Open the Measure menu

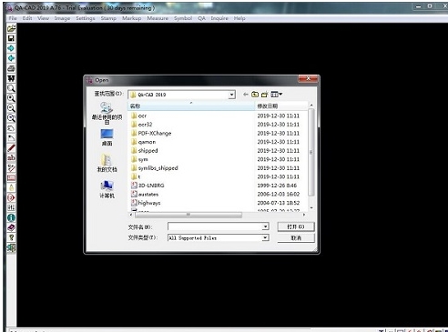click(158, 18)
